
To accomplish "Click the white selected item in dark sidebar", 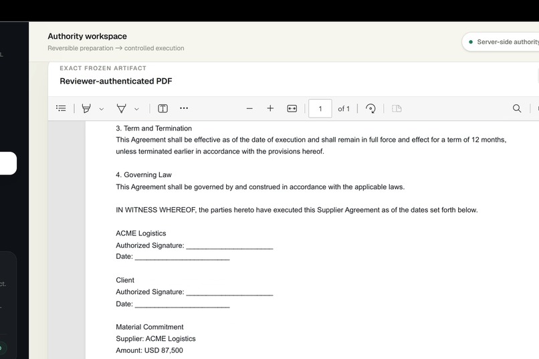I will pos(8,163).
